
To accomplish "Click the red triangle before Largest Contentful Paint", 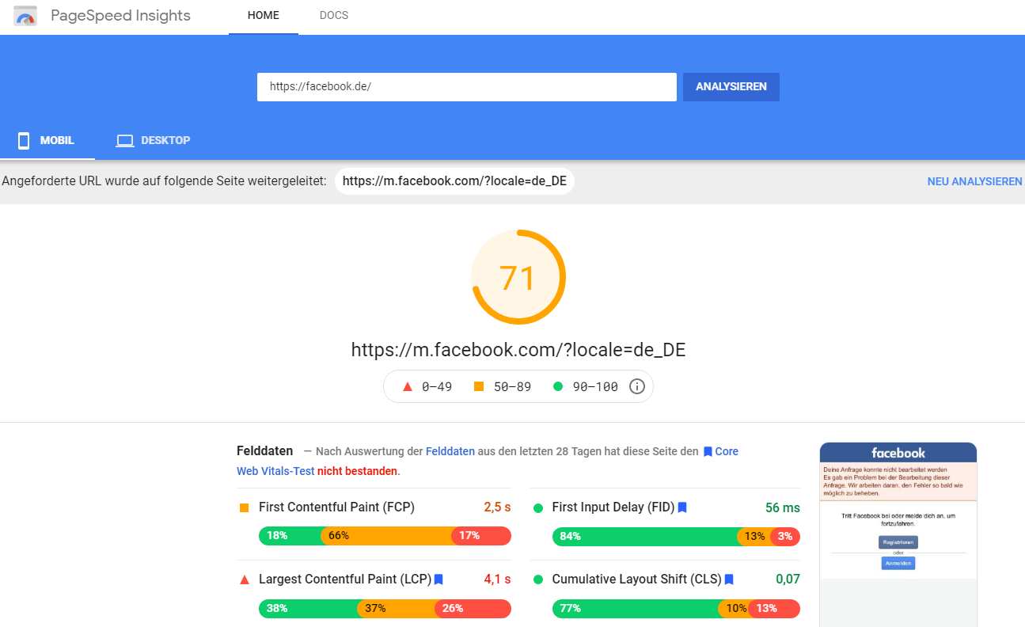I will (244, 579).
